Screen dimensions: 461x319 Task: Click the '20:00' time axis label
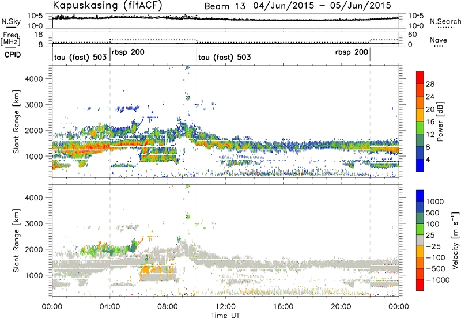(341, 307)
